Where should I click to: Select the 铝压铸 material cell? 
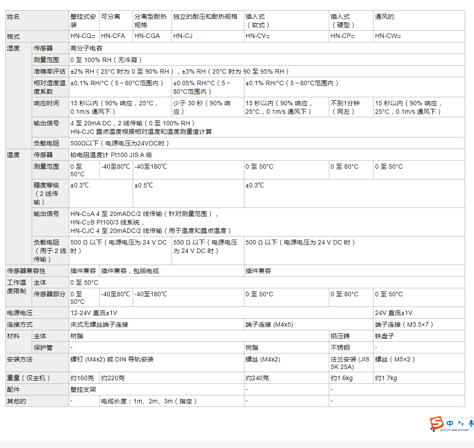click(x=340, y=336)
